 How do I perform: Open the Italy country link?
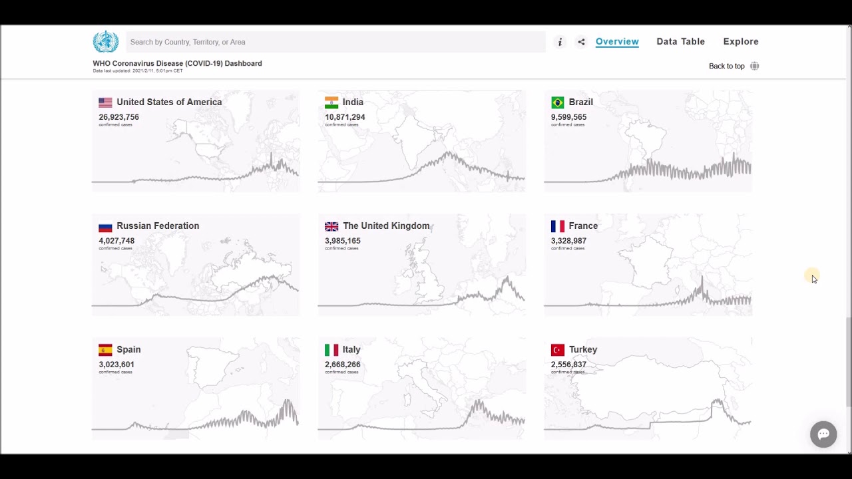351,349
